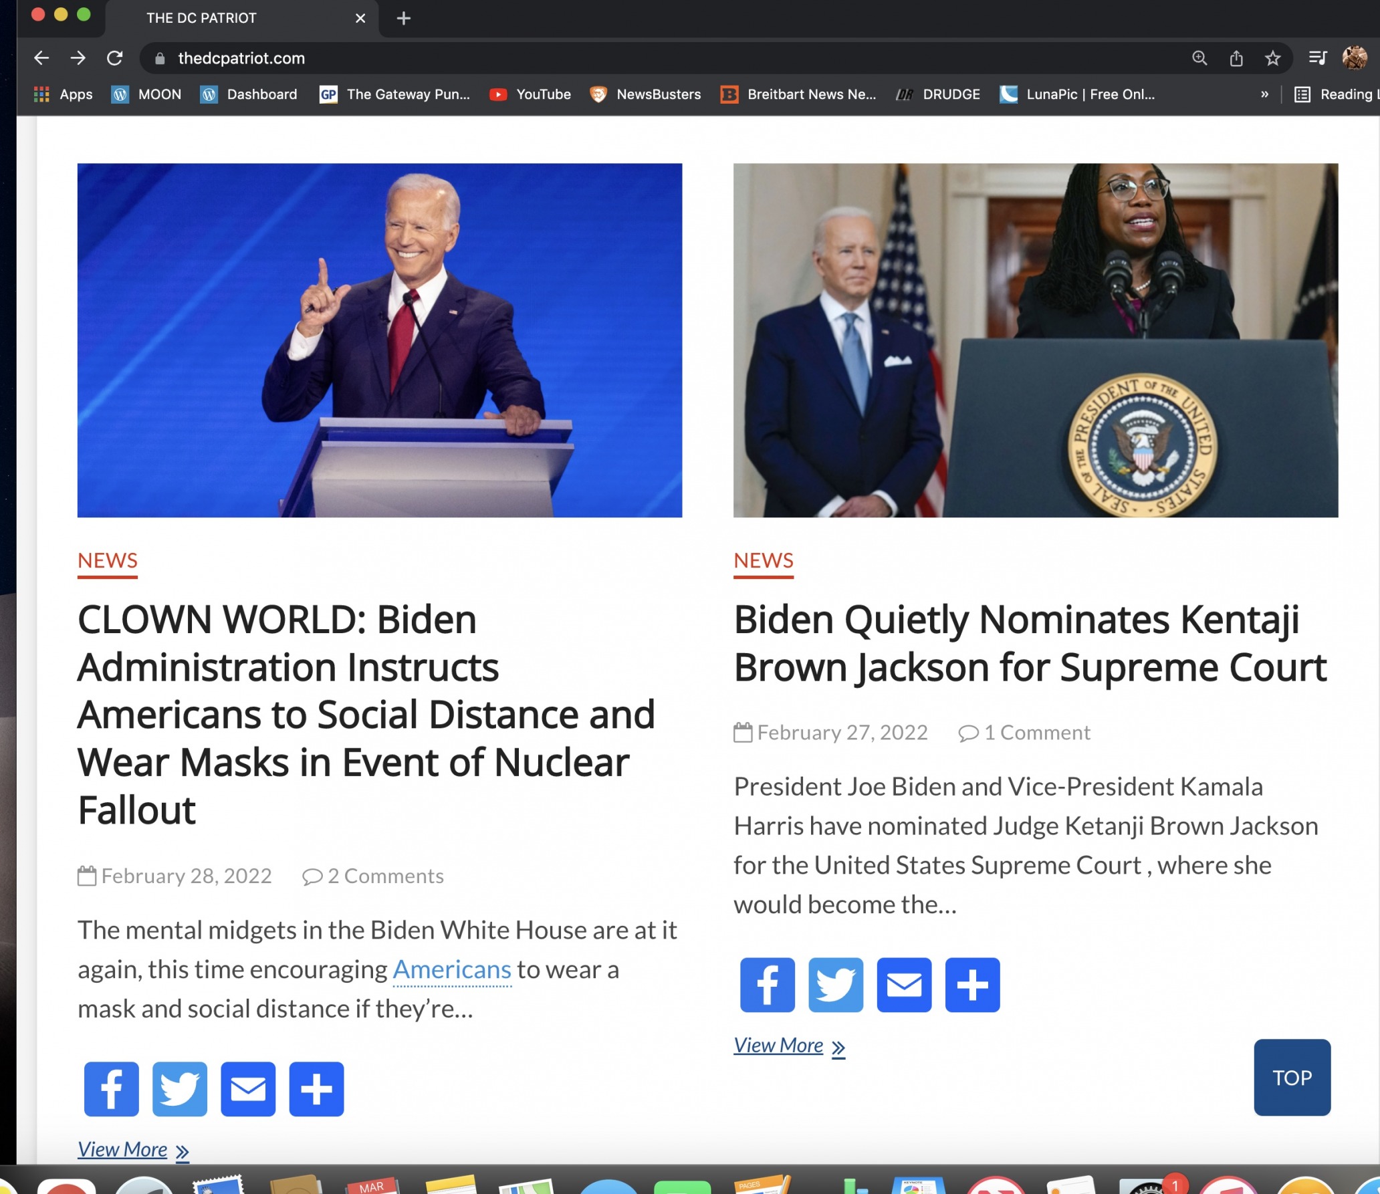Open the Pages dock icon
The image size is (1380, 1194).
click(x=763, y=1185)
